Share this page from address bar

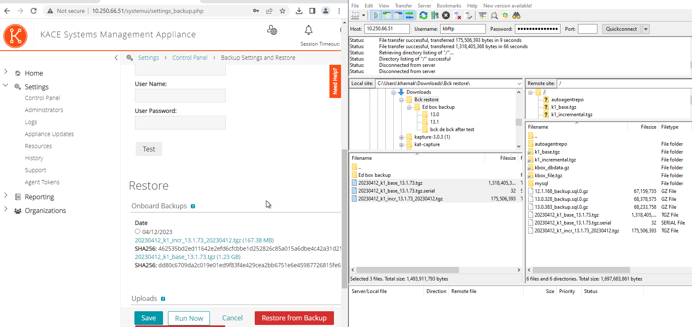pos(269,11)
